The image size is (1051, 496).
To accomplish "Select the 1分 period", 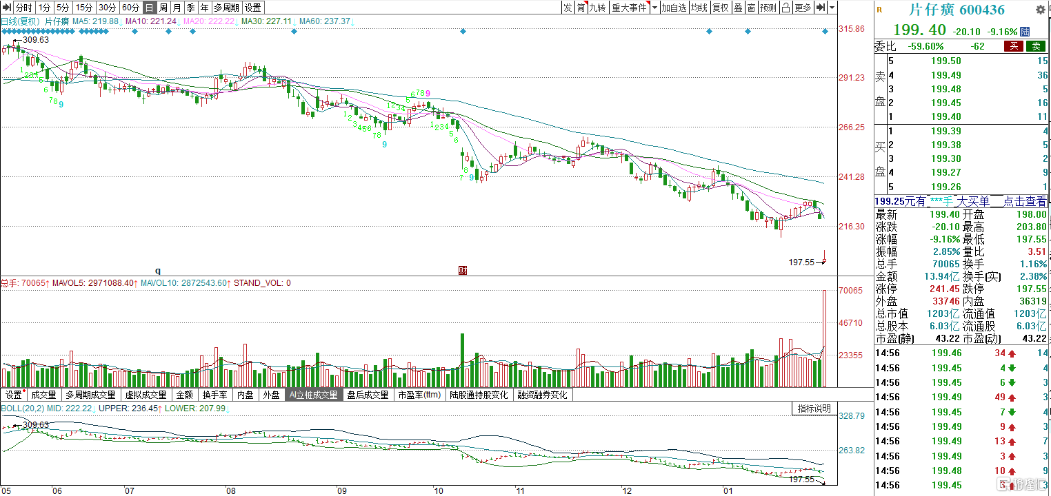I will (44, 8).
